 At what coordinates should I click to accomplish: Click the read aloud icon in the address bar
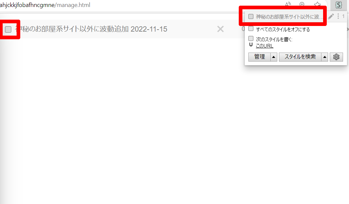click(x=288, y=4)
